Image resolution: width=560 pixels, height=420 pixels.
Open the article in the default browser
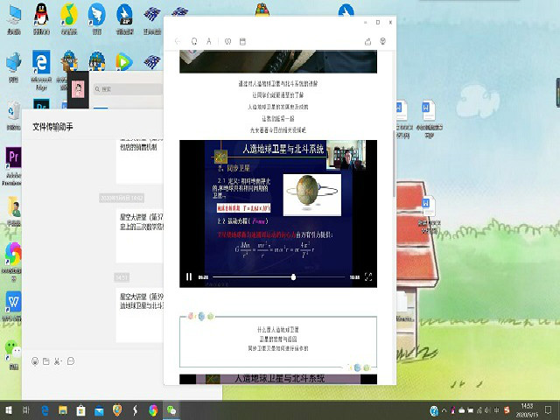[383, 41]
